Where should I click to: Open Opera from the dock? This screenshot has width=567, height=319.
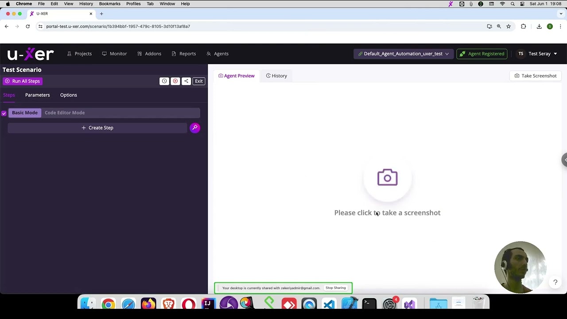188,304
